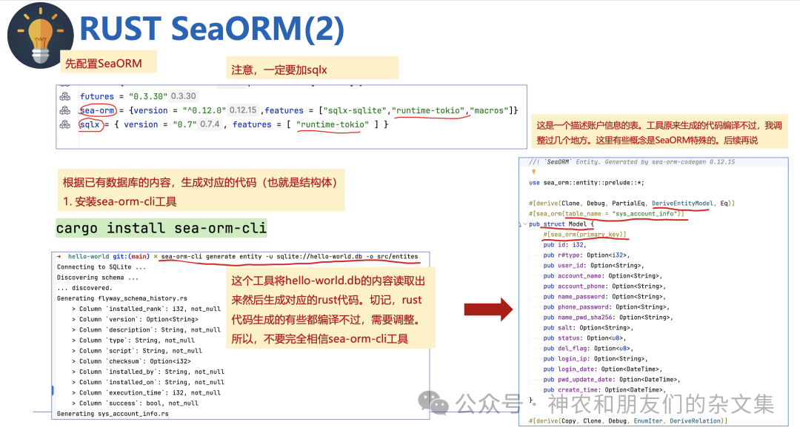Click the crate gutter icon beside sea-orm
The width and height of the screenshot is (800, 436).
click(64, 110)
